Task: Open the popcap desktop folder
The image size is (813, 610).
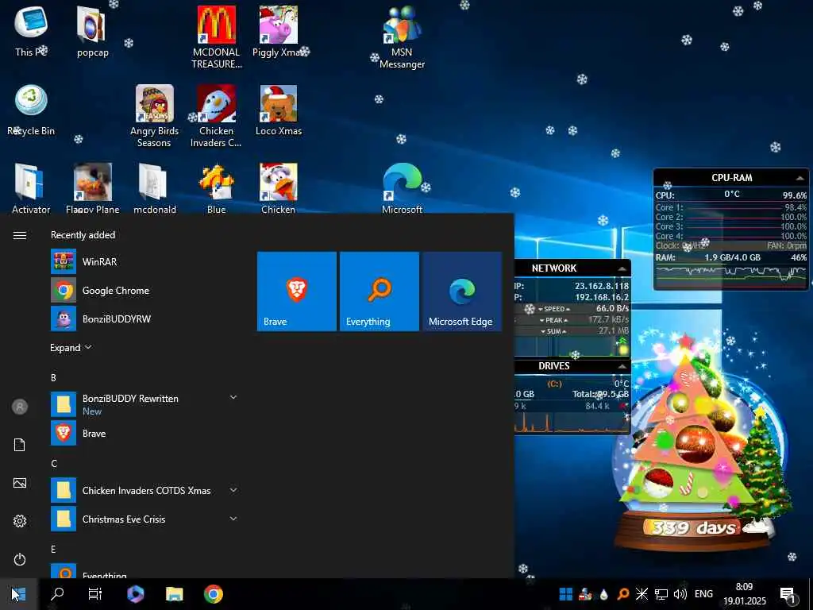Action: (92, 31)
